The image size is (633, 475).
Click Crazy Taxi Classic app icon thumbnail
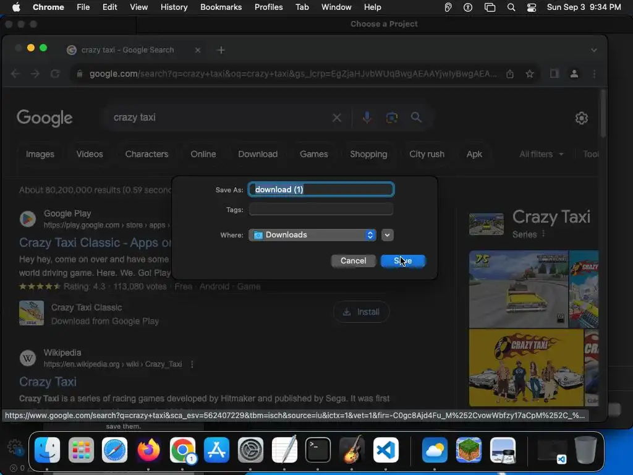tap(32, 313)
